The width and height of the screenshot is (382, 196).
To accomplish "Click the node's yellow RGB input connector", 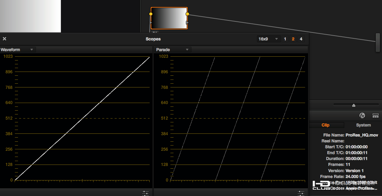I will 151,14.
